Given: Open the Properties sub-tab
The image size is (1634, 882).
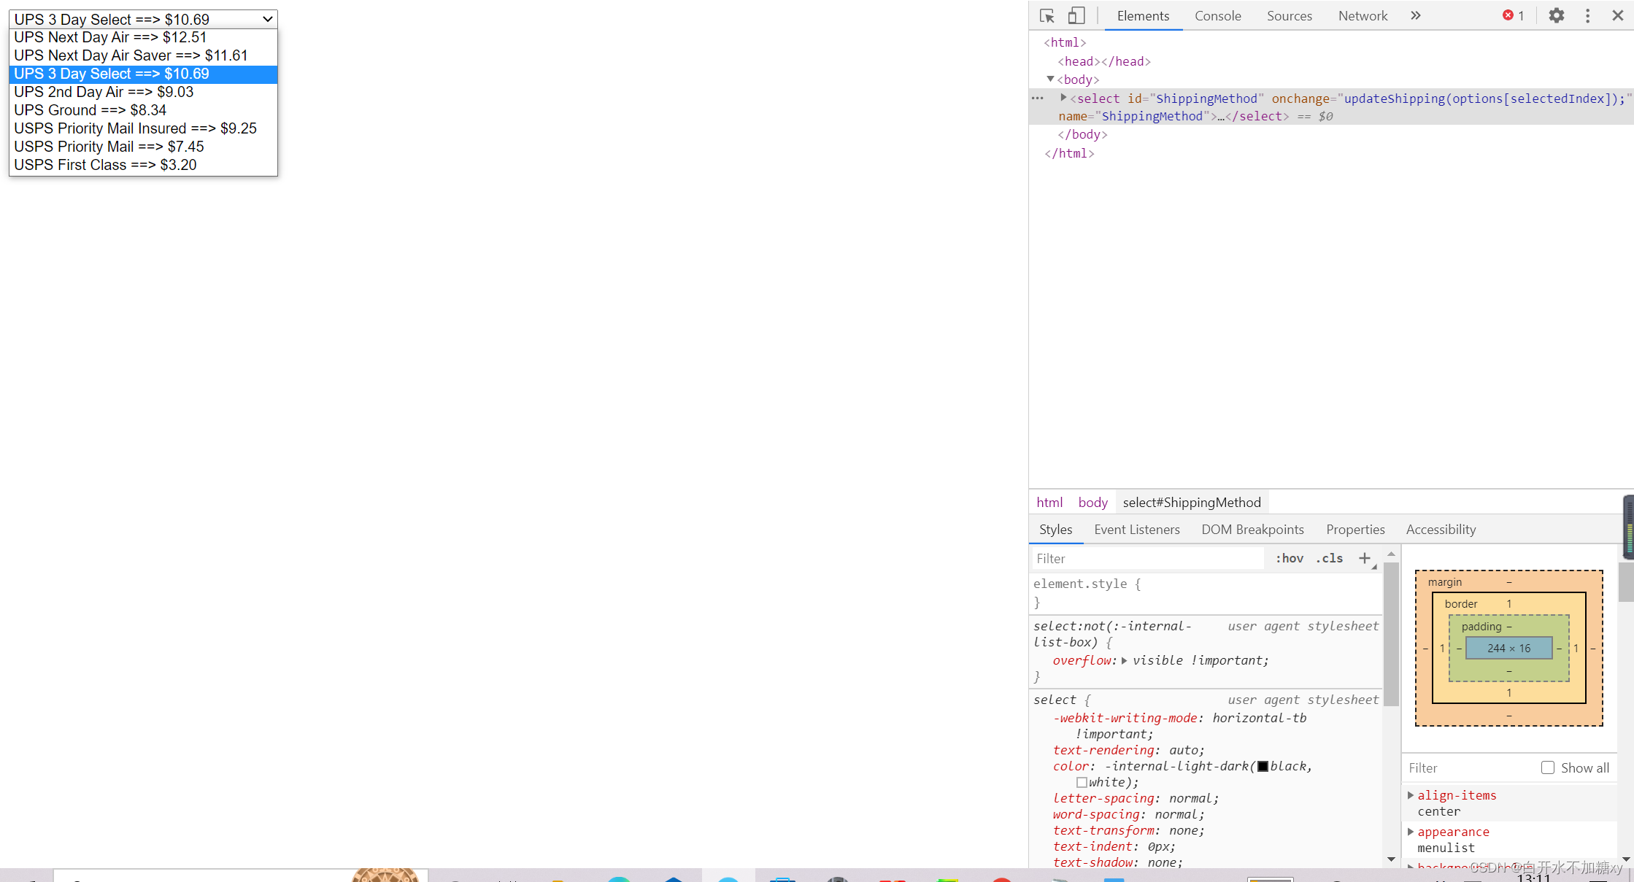Looking at the screenshot, I should coord(1355,530).
